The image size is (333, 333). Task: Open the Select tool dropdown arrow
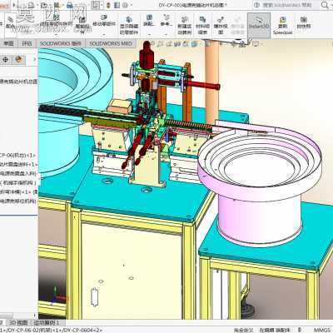pyautogui.click(x=102, y=5)
